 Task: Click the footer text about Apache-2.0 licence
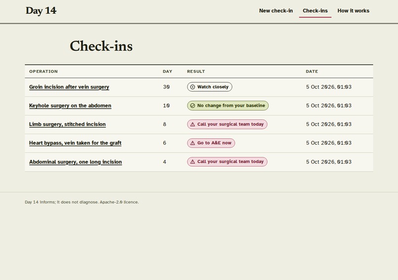pyautogui.click(x=82, y=202)
